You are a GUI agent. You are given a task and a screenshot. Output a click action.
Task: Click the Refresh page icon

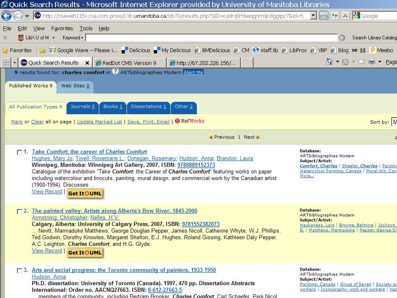(x=335, y=16)
